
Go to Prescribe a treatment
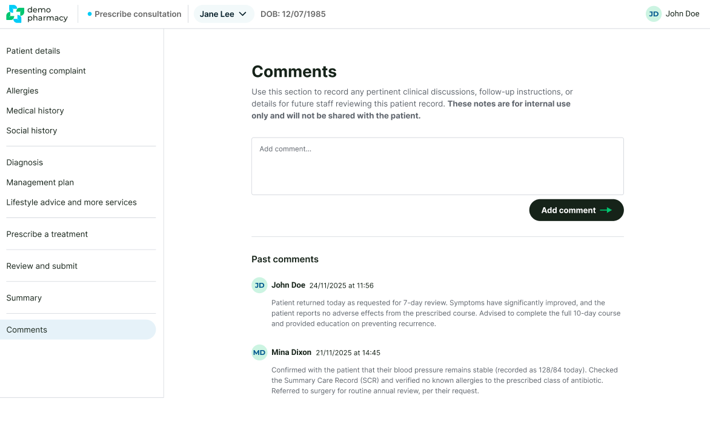click(47, 234)
